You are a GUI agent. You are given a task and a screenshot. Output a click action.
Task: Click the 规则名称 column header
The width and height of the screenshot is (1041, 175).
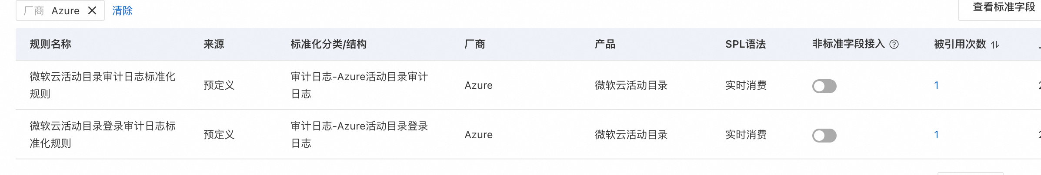click(50, 44)
